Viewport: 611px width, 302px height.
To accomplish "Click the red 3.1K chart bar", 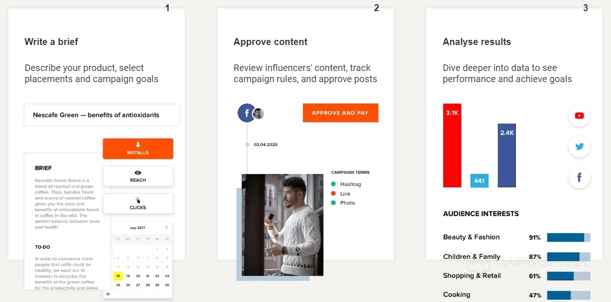I will [x=452, y=146].
